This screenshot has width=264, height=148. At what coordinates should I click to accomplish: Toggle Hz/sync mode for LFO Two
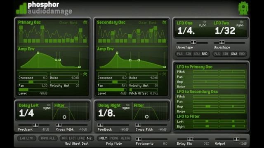coord(240,24)
